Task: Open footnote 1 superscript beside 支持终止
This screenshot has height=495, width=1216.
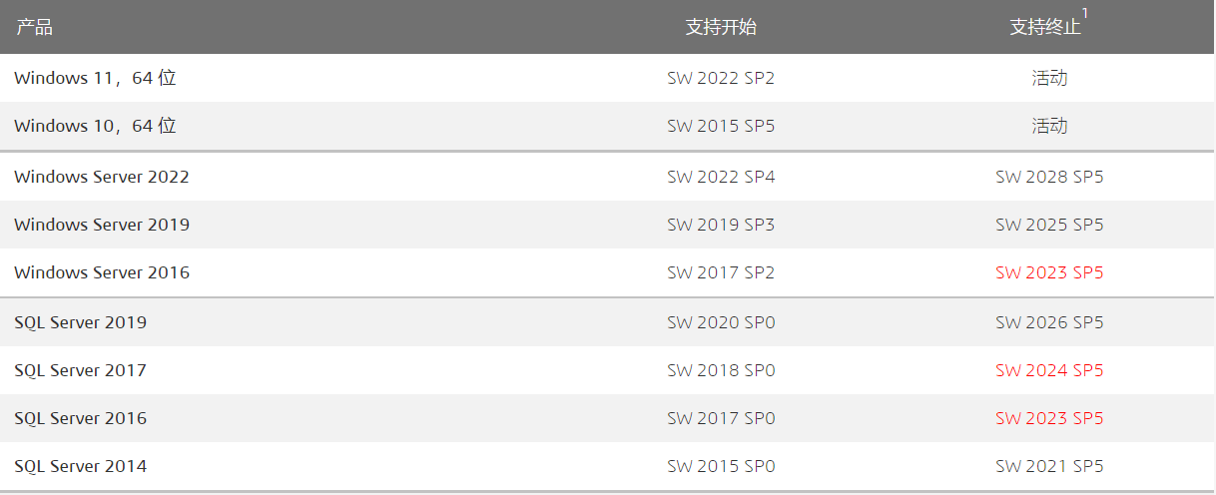Action: click(1085, 14)
